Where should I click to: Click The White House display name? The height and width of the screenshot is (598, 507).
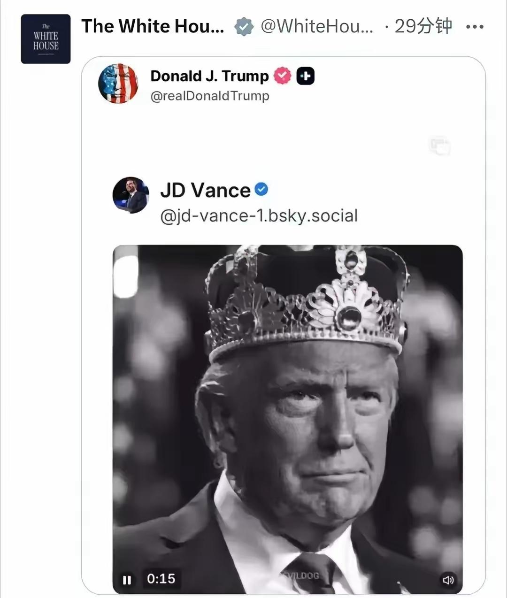[153, 26]
